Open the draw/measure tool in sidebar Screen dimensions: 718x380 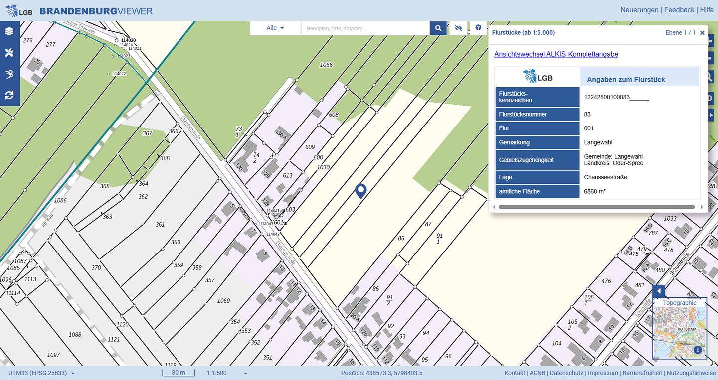point(9,74)
